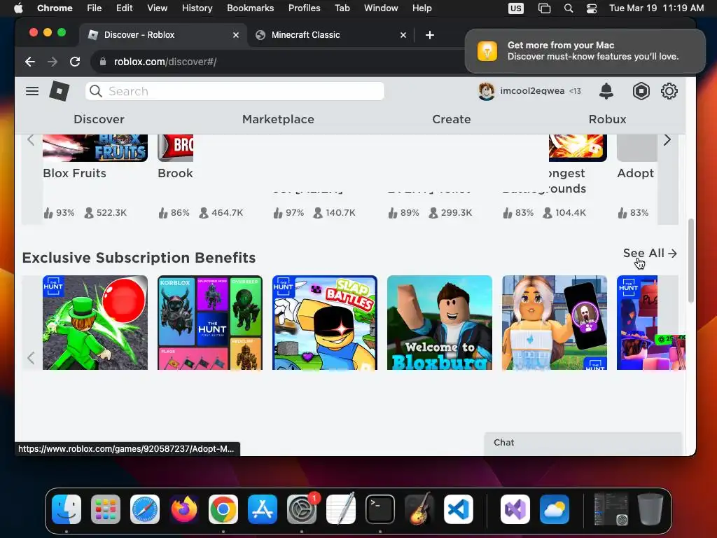This screenshot has height=538, width=717.
Task: Click the page vertical scrollbar
Action: pos(691,261)
